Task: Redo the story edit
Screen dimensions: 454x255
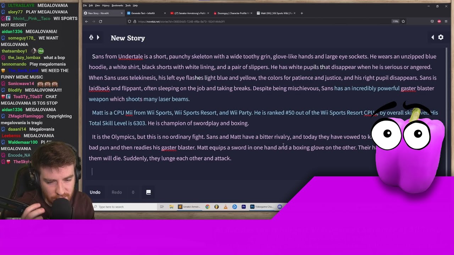Action: [117, 192]
